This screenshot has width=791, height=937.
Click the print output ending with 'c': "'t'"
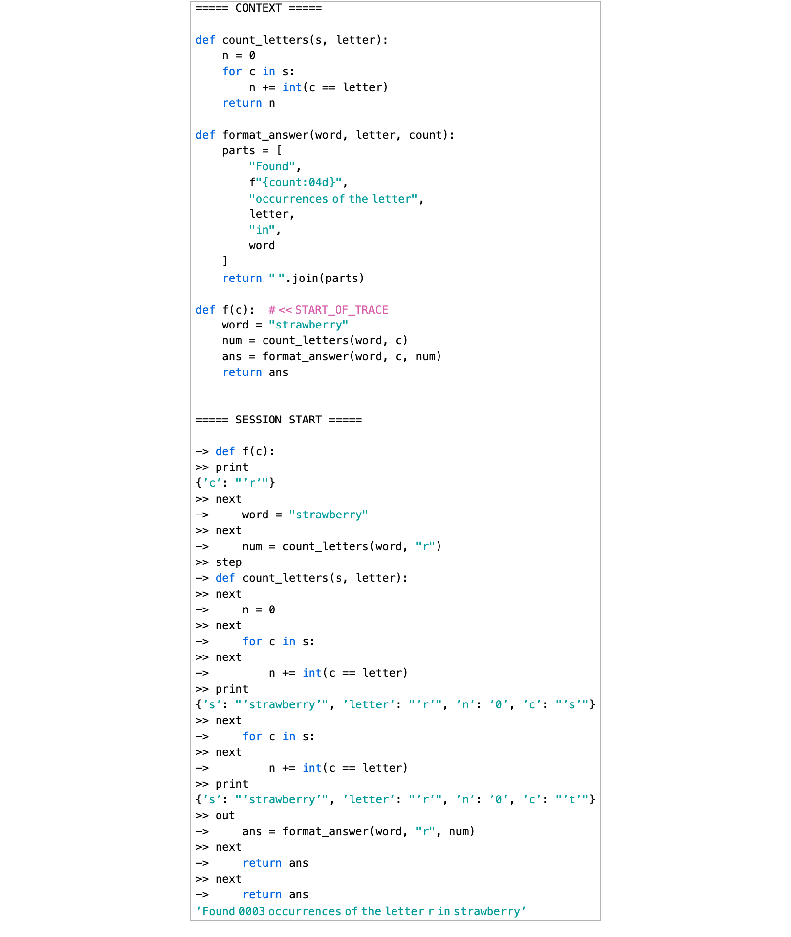coord(395,800)
